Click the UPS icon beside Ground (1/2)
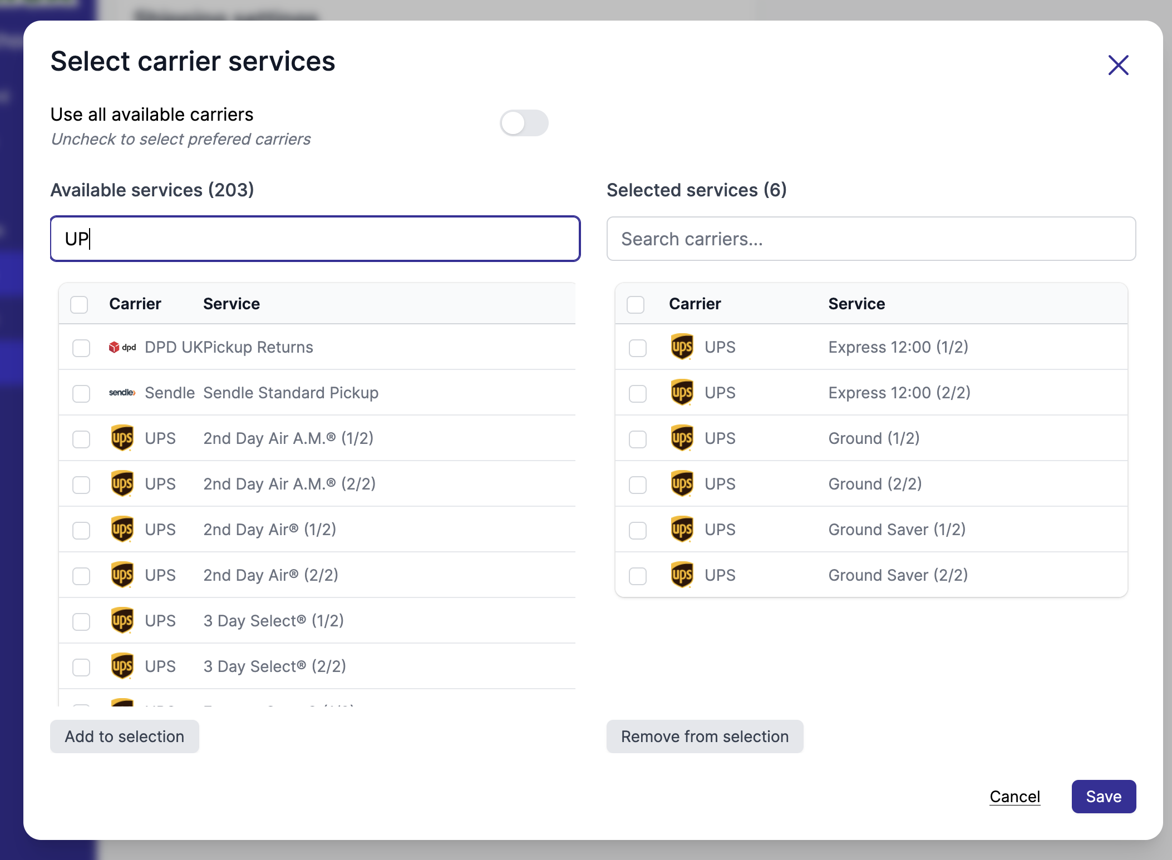This screenshot has width=1172, height=860. click(681, 438)
